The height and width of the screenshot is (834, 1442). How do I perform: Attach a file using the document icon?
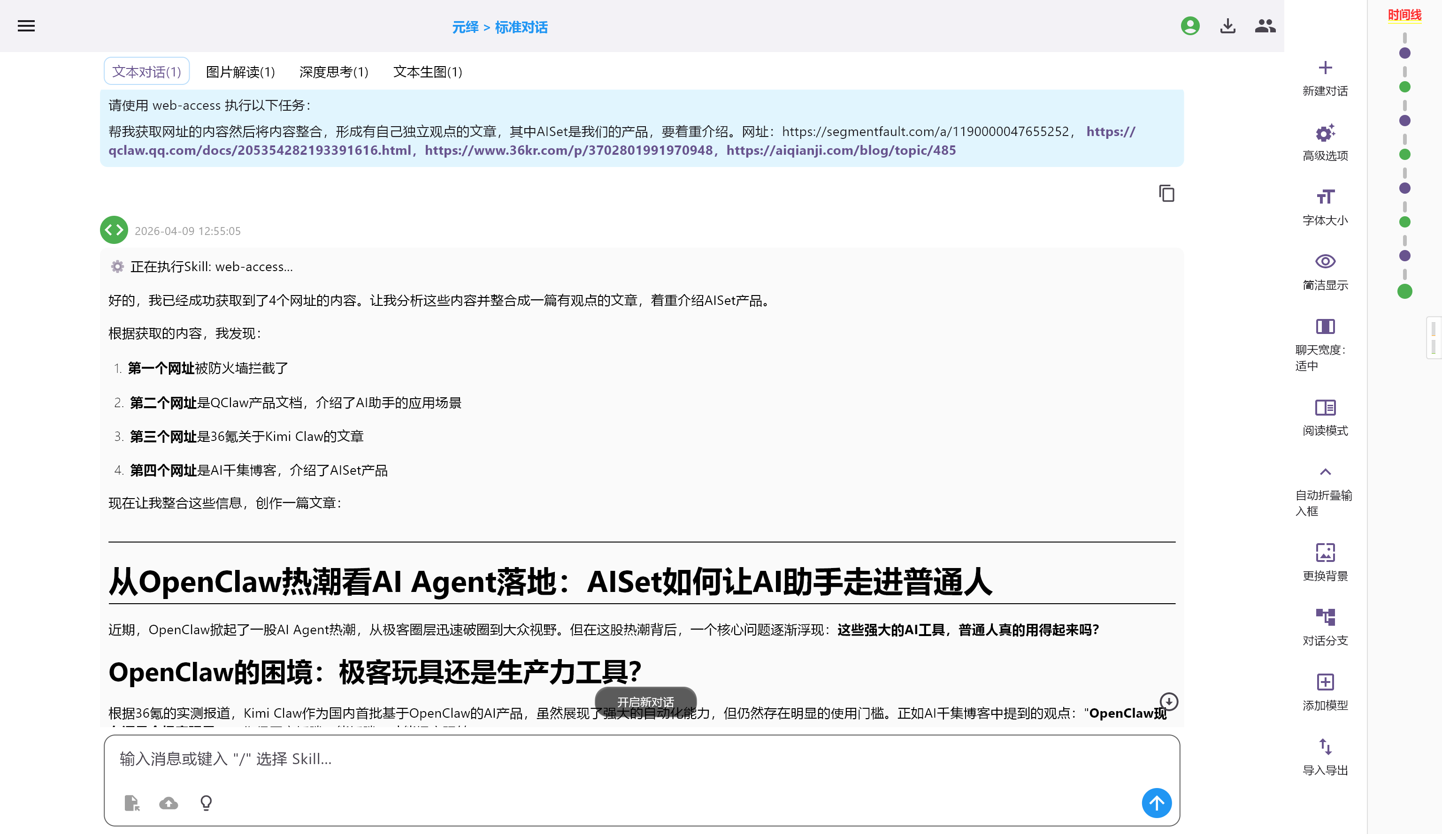131,803
